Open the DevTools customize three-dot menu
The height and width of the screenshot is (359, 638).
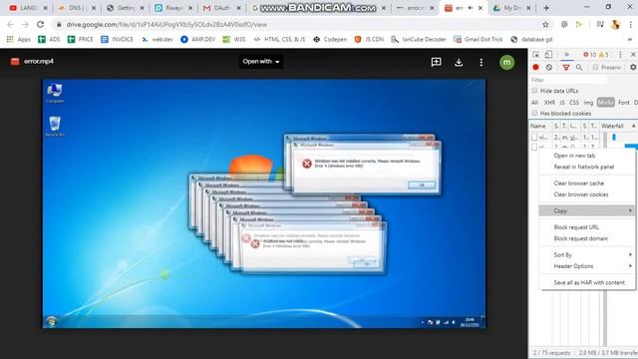pyautogui.click(x=620, y=55)
